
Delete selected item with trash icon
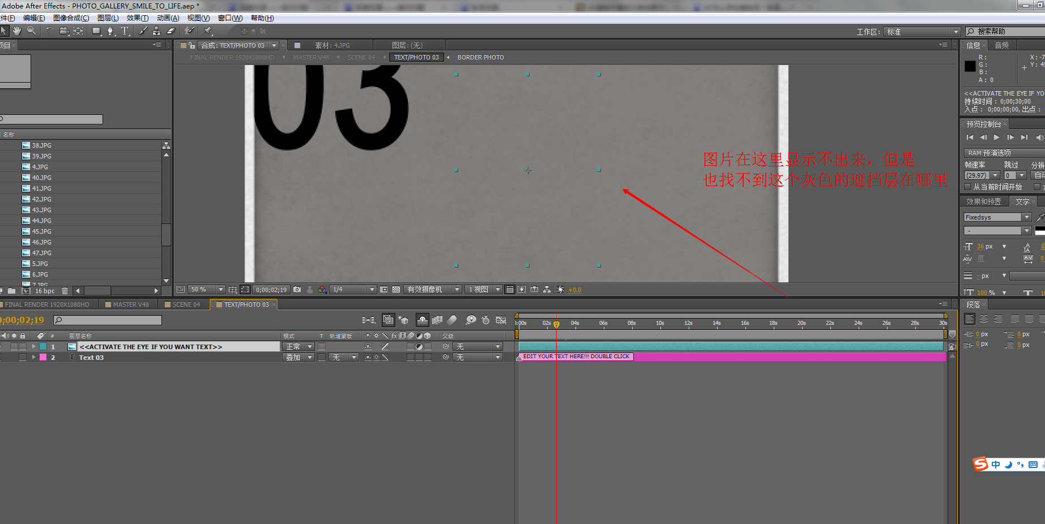(x=65, y=291)
